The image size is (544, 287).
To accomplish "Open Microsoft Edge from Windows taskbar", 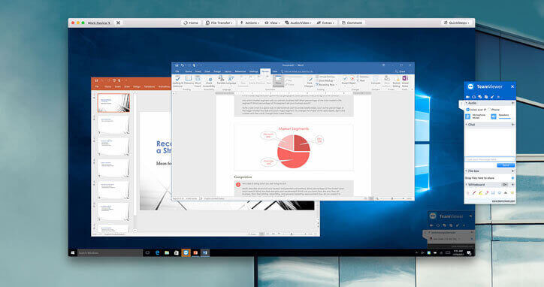I will 158,252.
